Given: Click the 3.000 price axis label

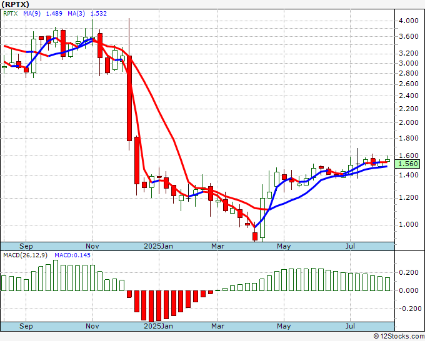Looking at the screenshot, I should [x=409, y=63].
